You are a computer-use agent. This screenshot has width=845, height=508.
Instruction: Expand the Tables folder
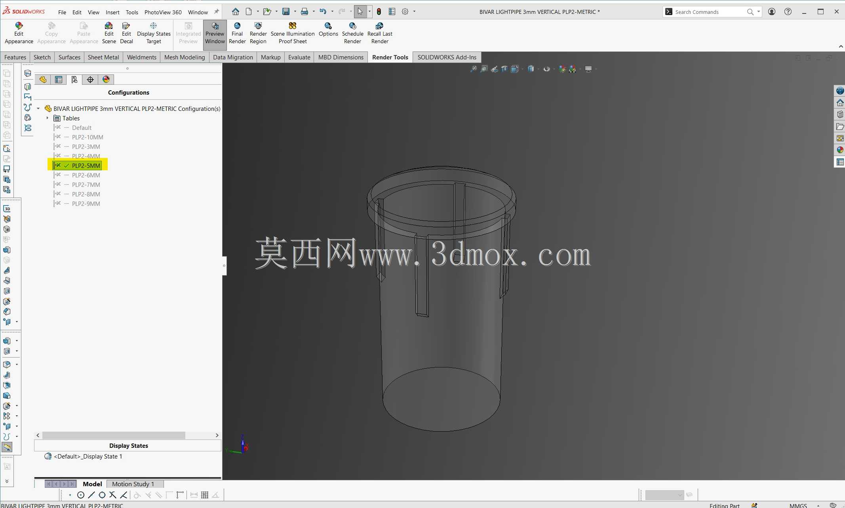[48, 118]
